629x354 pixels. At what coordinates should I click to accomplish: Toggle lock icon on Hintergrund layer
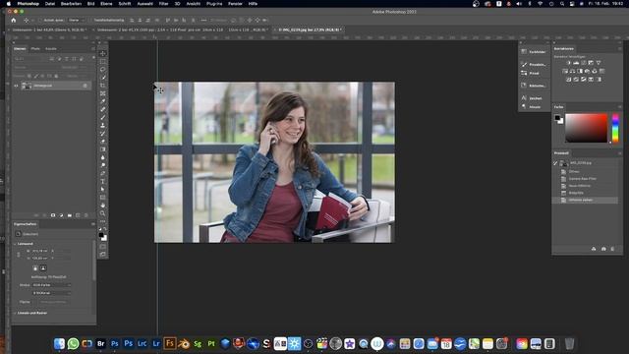point(86,86)
